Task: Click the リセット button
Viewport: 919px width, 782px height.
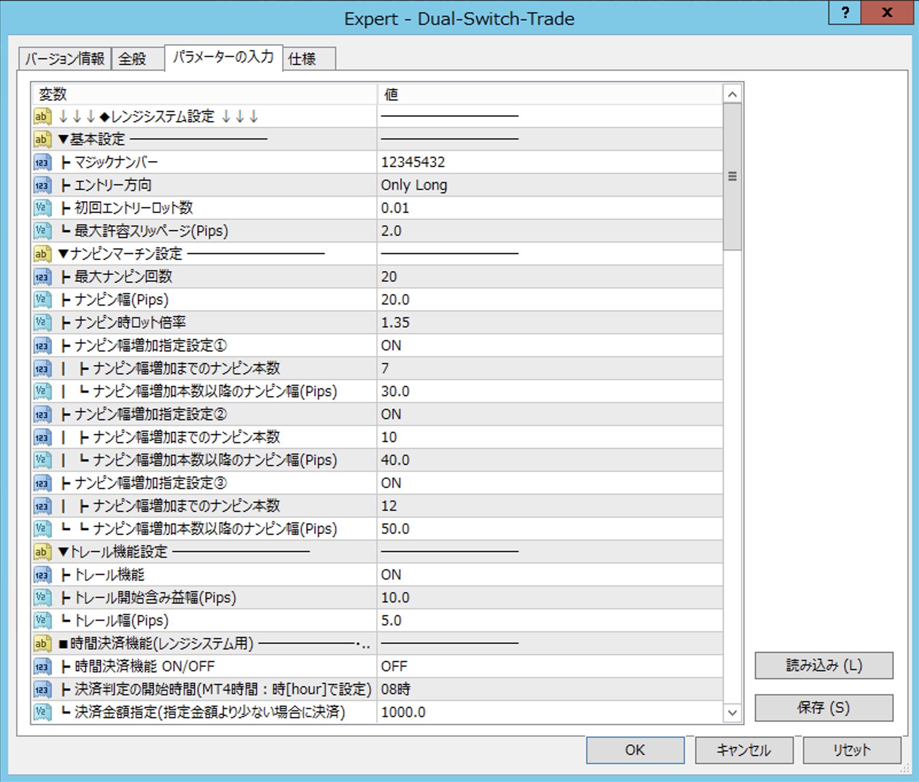Action: [851, 750]
